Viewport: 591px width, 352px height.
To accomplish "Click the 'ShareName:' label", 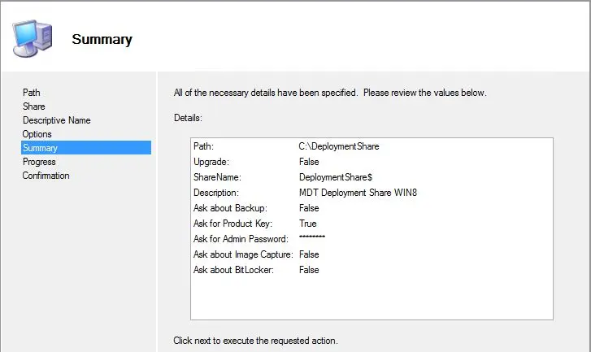I will point(217,177).
